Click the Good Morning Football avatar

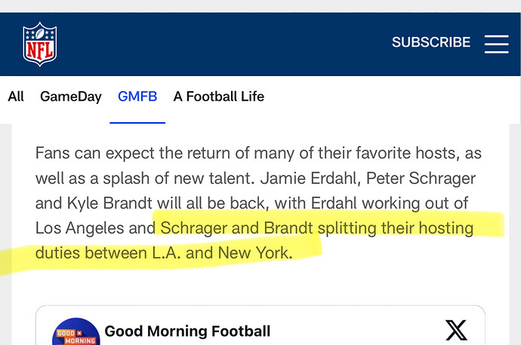[76, 332]
